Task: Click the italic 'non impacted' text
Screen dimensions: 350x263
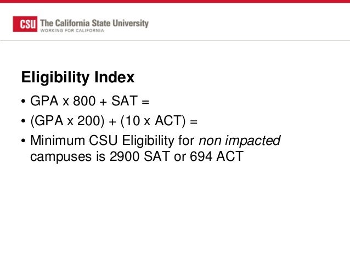Action: click(x=240, y=141)
